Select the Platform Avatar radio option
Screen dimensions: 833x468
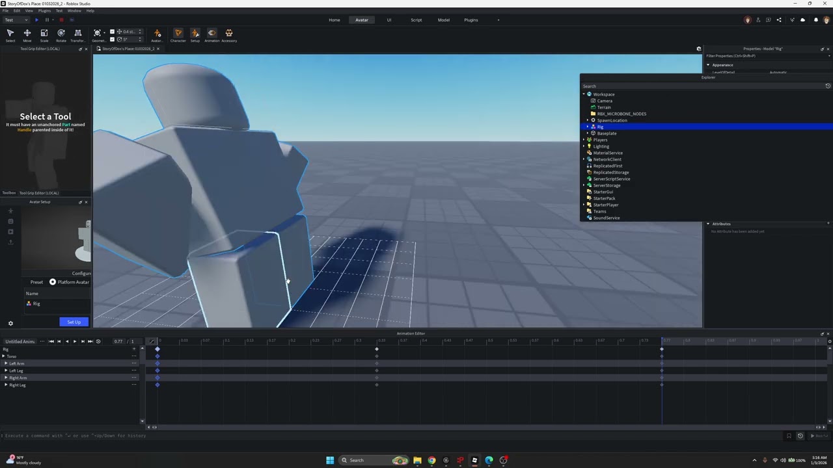pyautogui.click(x=53, y=282)
